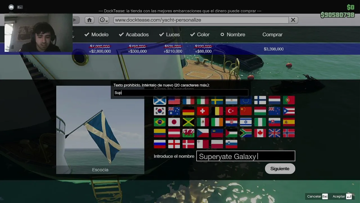Screen dimensions: 360x203
Task: Select the Spain flag
Action: (x=289, y=122)
